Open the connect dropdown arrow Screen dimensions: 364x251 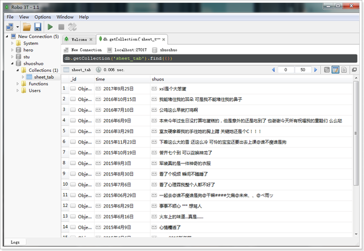[18, 27]
